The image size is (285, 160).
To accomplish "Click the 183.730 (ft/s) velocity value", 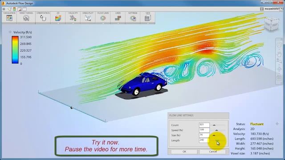I will (x=260, y=134).
